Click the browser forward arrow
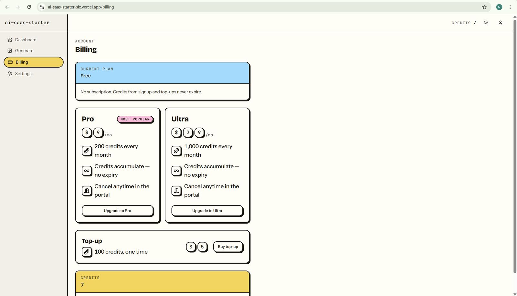The image size is (517, 296). tap(18, 7)
